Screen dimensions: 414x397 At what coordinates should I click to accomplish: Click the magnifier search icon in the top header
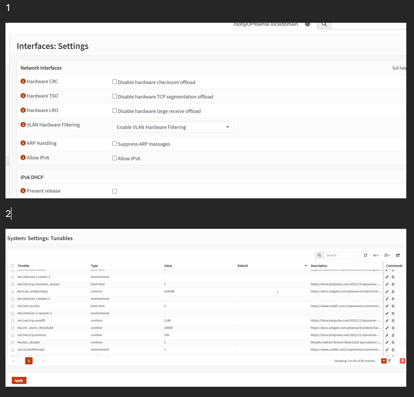[324, 24]
